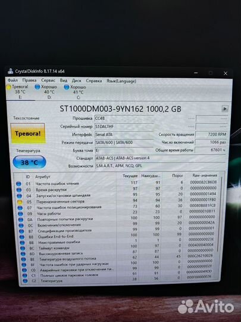Click the interface field Serial ATA
241x322 pixels.
coord(124,135)
